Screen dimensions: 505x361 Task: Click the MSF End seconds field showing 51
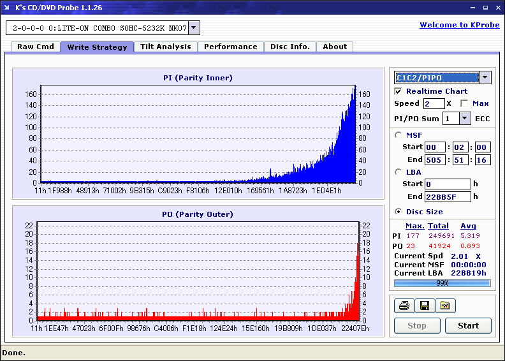click(x=460, y=159)
